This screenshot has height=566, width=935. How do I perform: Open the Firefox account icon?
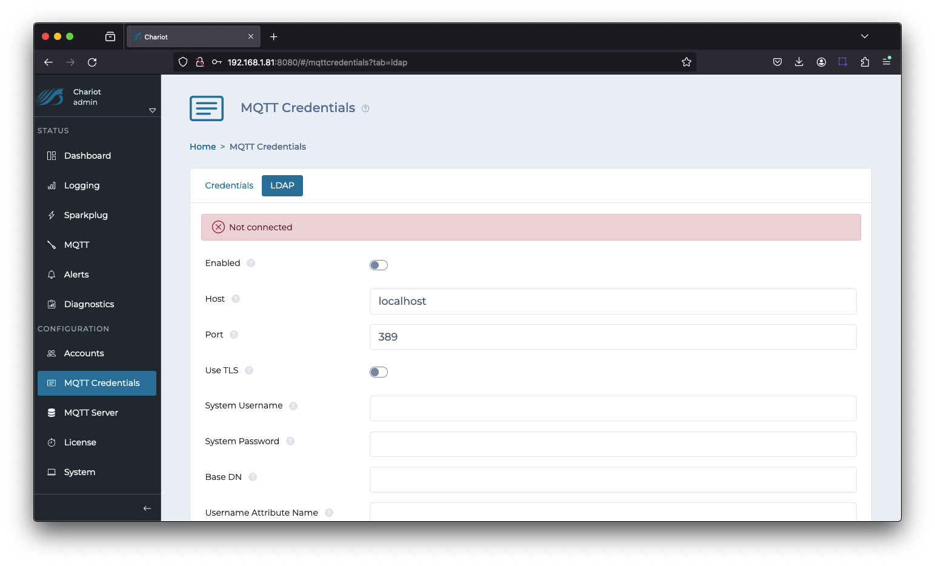tap(821, 62)
